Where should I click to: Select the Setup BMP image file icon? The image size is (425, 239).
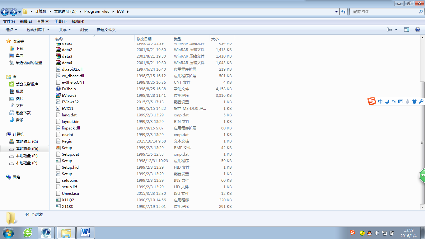58,148
